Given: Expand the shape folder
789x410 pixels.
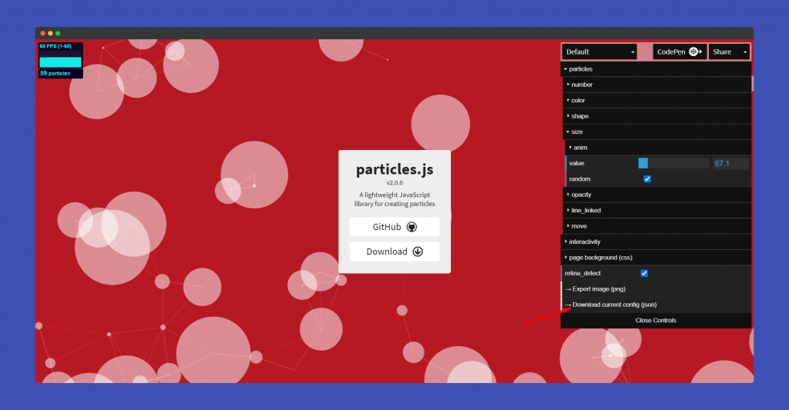Looking at the screenshot, I should pyautogui.click(x=657, y=116).
